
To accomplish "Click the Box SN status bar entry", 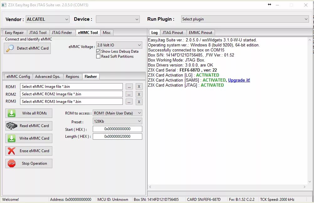I will click(156, 199).
